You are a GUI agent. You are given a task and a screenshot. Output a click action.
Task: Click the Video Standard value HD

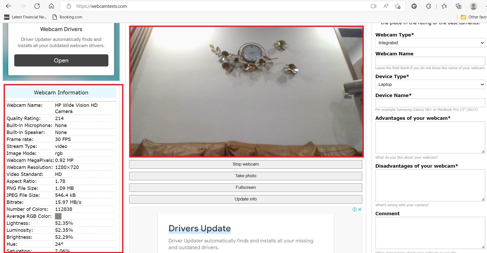[x=58, y=174]
